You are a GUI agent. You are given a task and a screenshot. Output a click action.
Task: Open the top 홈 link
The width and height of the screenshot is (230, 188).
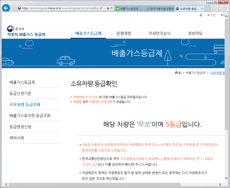point(201,15)
